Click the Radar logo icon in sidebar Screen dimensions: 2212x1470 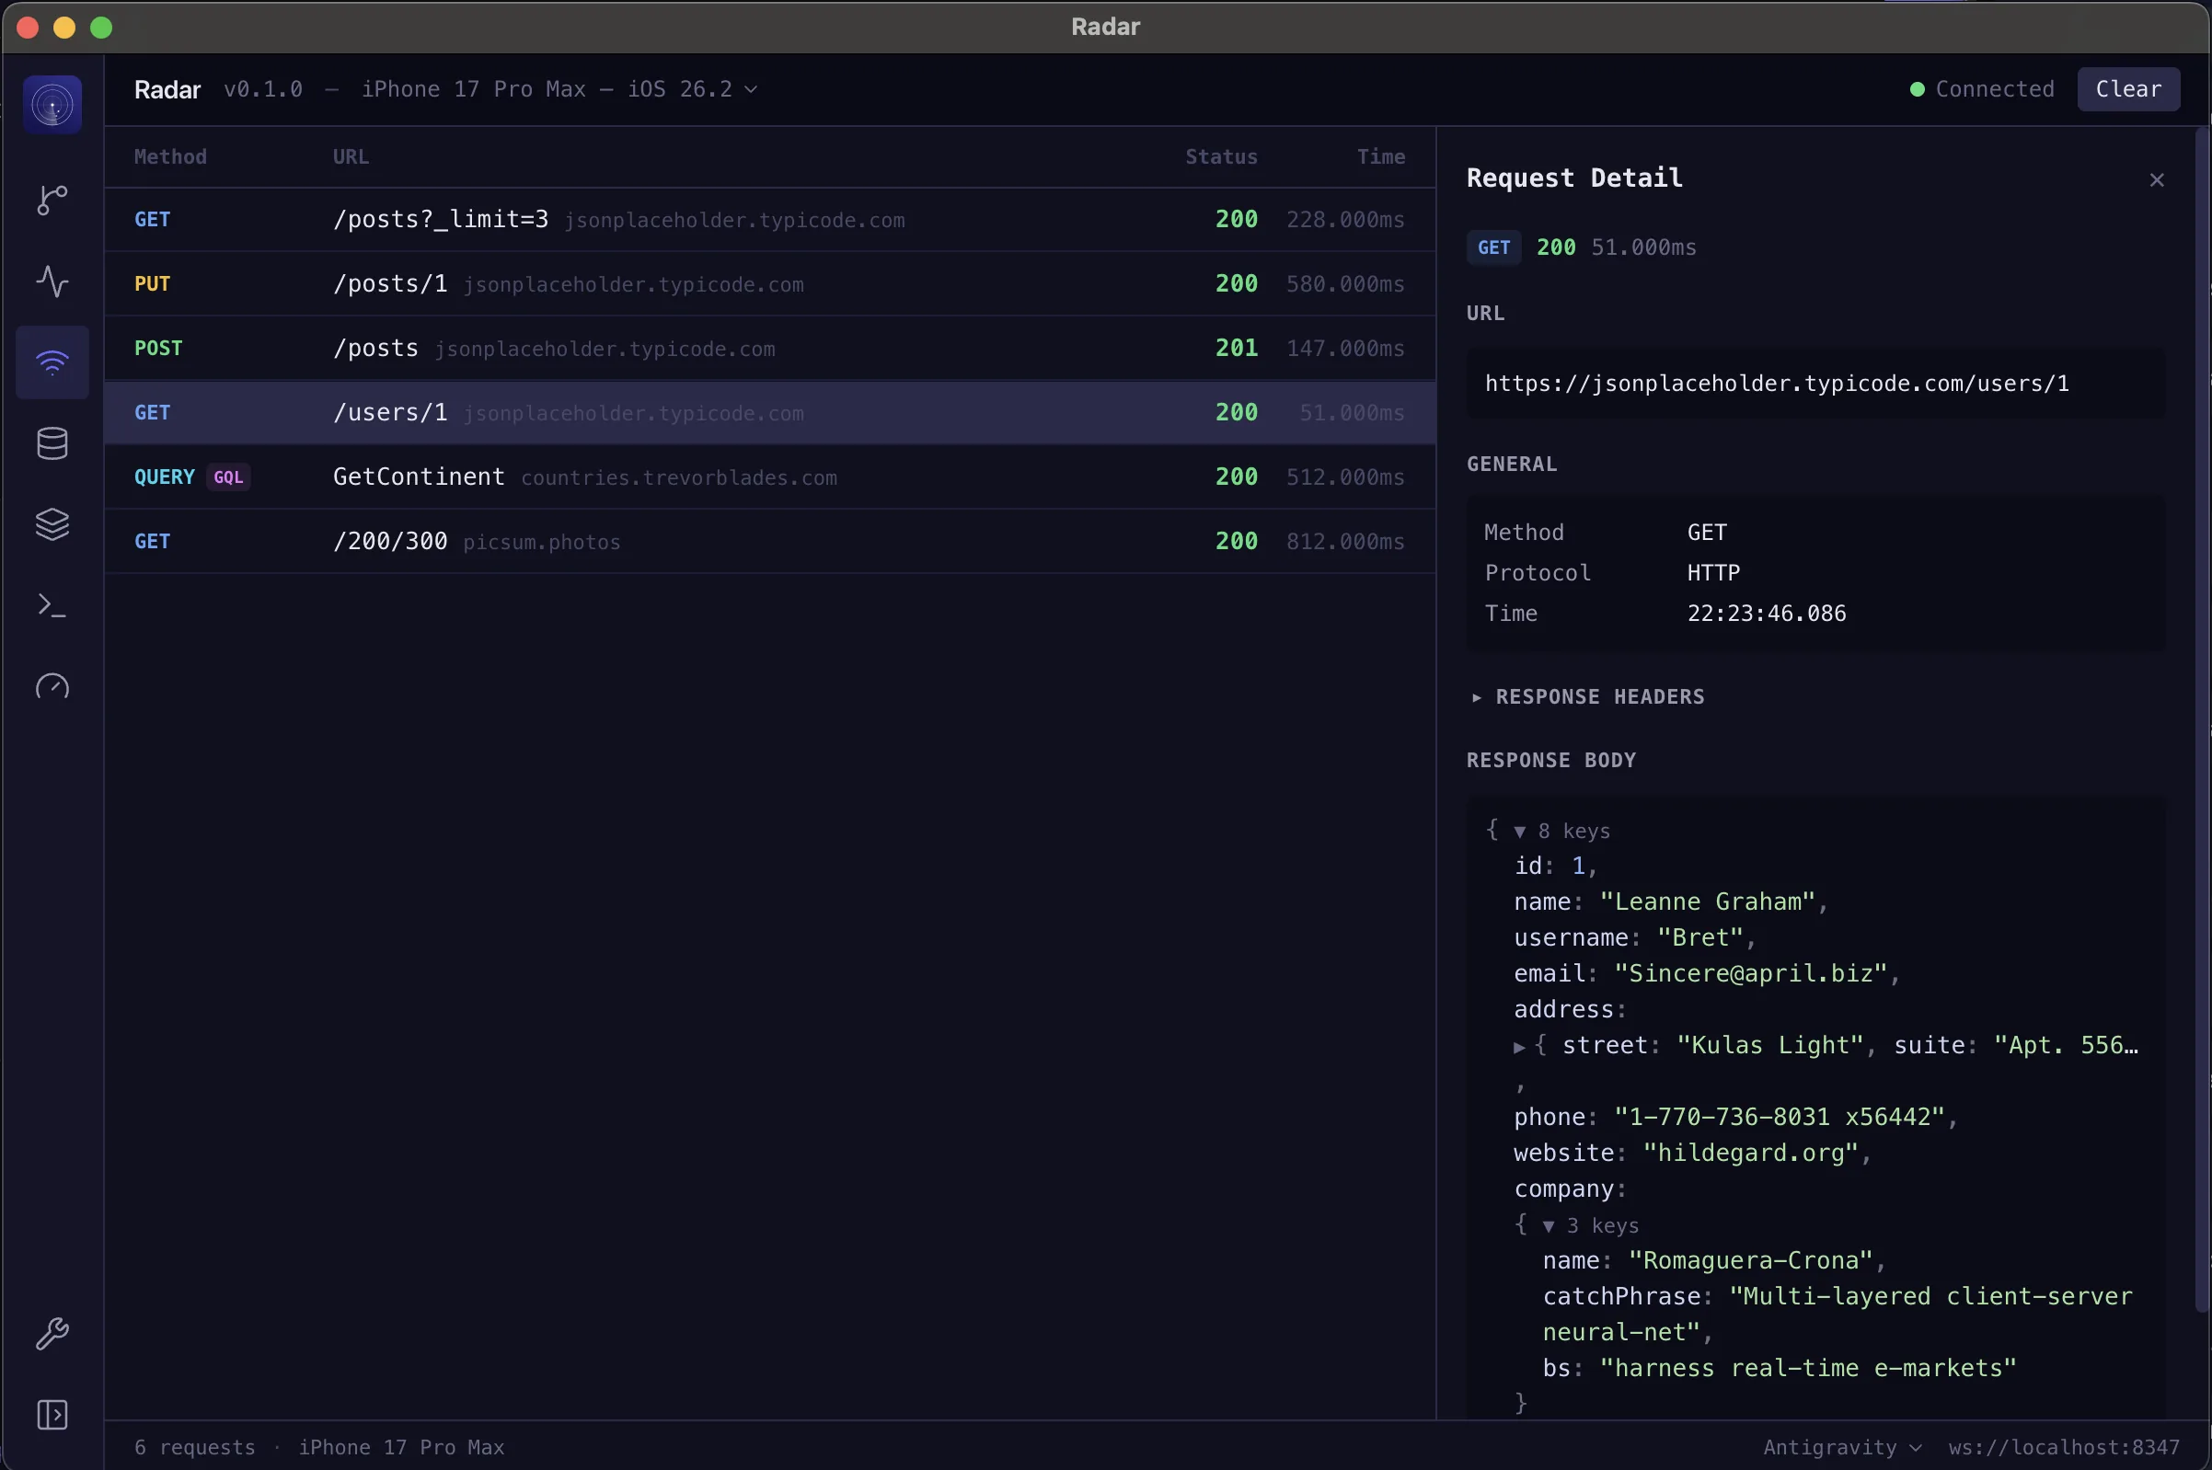[52, 104]
